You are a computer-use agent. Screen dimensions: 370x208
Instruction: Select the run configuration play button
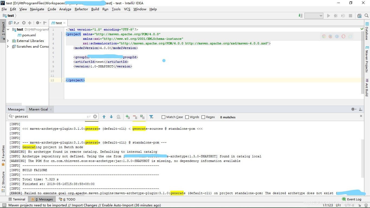(328, 16)
